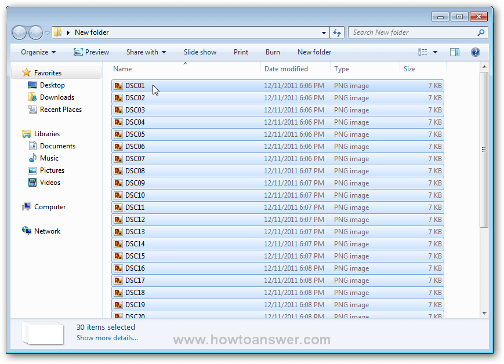
Task: Click the Preview icon in the toolbar
Action: [x=78, y=52]
